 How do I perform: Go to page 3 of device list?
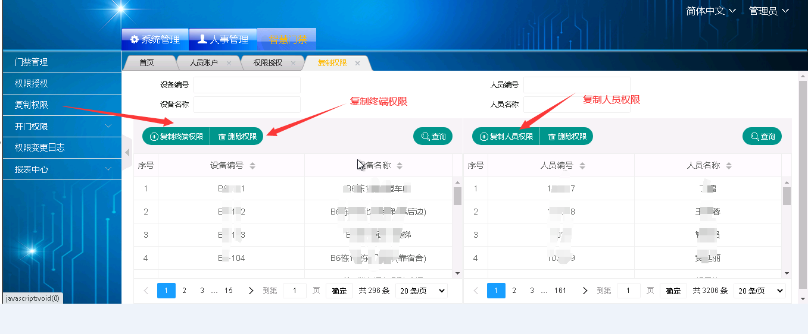(x=202, y=291)
